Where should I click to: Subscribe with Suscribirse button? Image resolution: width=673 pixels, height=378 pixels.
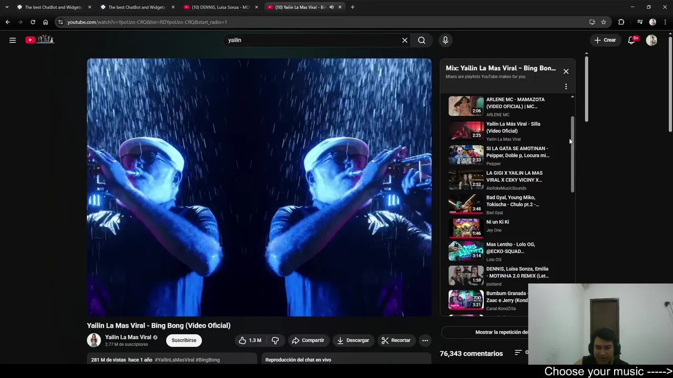(183, 340)
